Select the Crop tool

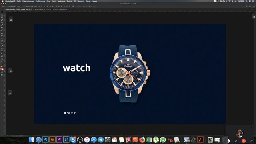(x=2, y=22)
